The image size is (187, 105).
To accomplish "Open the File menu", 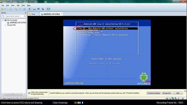I will [x=3, y=5].
